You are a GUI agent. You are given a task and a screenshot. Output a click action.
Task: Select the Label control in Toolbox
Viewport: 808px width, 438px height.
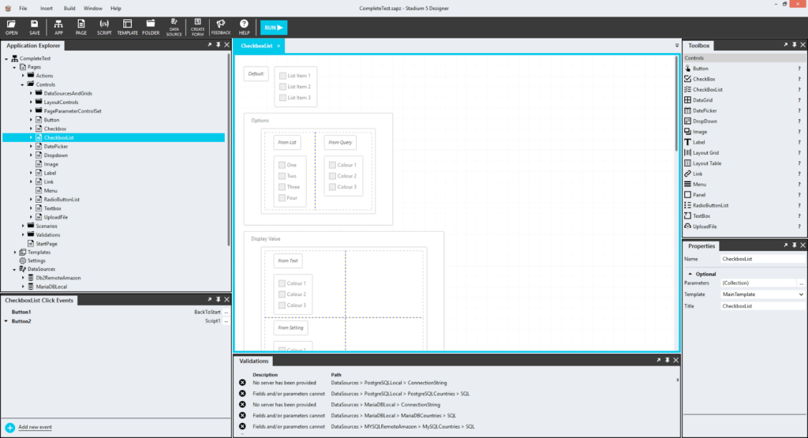click(x=698, y=142)
